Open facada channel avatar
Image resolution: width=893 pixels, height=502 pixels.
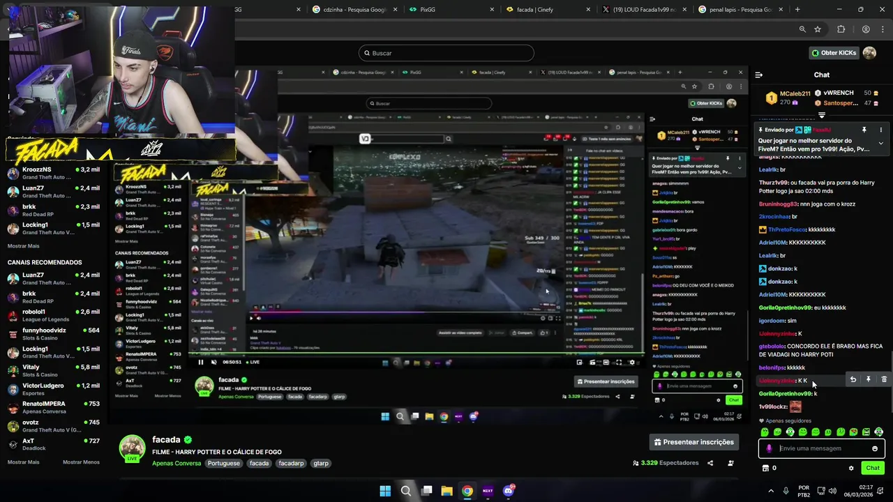132,448
